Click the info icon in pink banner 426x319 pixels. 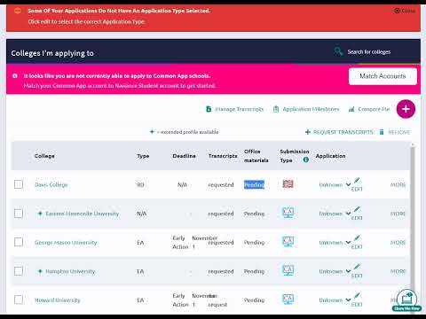click(x=15, y=76)
